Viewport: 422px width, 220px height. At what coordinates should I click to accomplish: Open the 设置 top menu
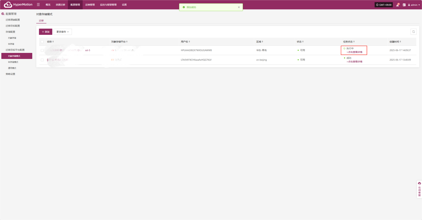click(x=124, y=5)
